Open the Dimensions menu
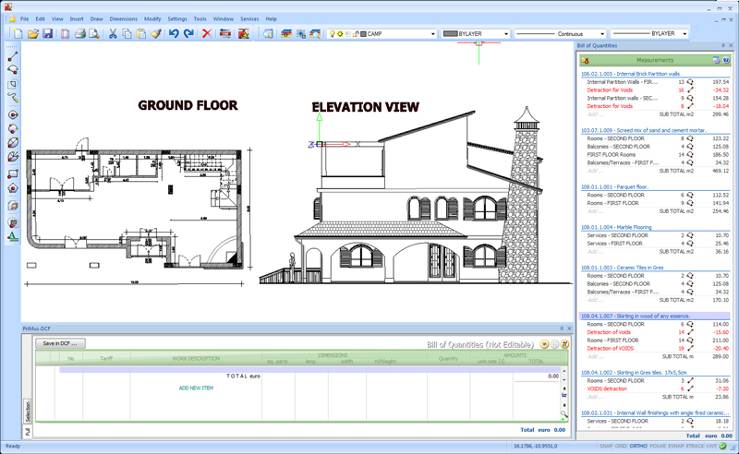The image size is (739, 454). click(x=123, y=18)
